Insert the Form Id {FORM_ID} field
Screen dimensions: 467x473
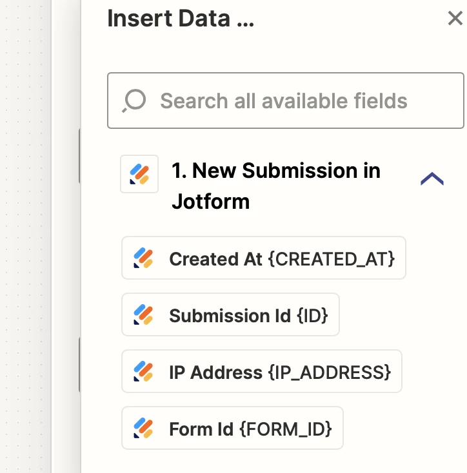[x=232, y=428]
